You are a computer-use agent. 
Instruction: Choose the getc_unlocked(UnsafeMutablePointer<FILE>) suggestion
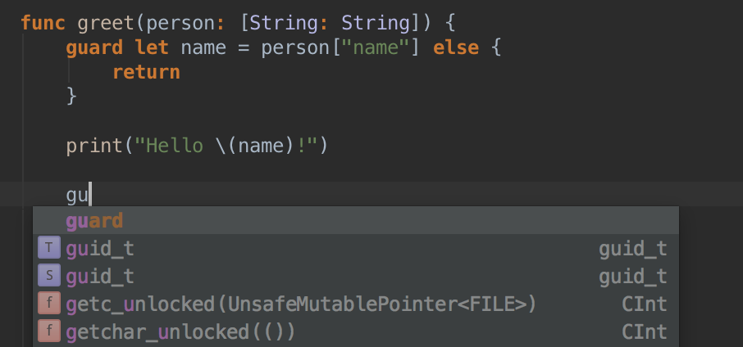tap(355, 304)
